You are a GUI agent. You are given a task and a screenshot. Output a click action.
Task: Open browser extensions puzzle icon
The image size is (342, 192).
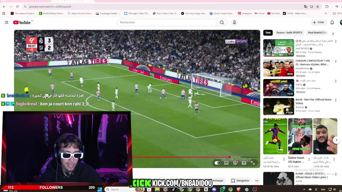pos(327,6)
